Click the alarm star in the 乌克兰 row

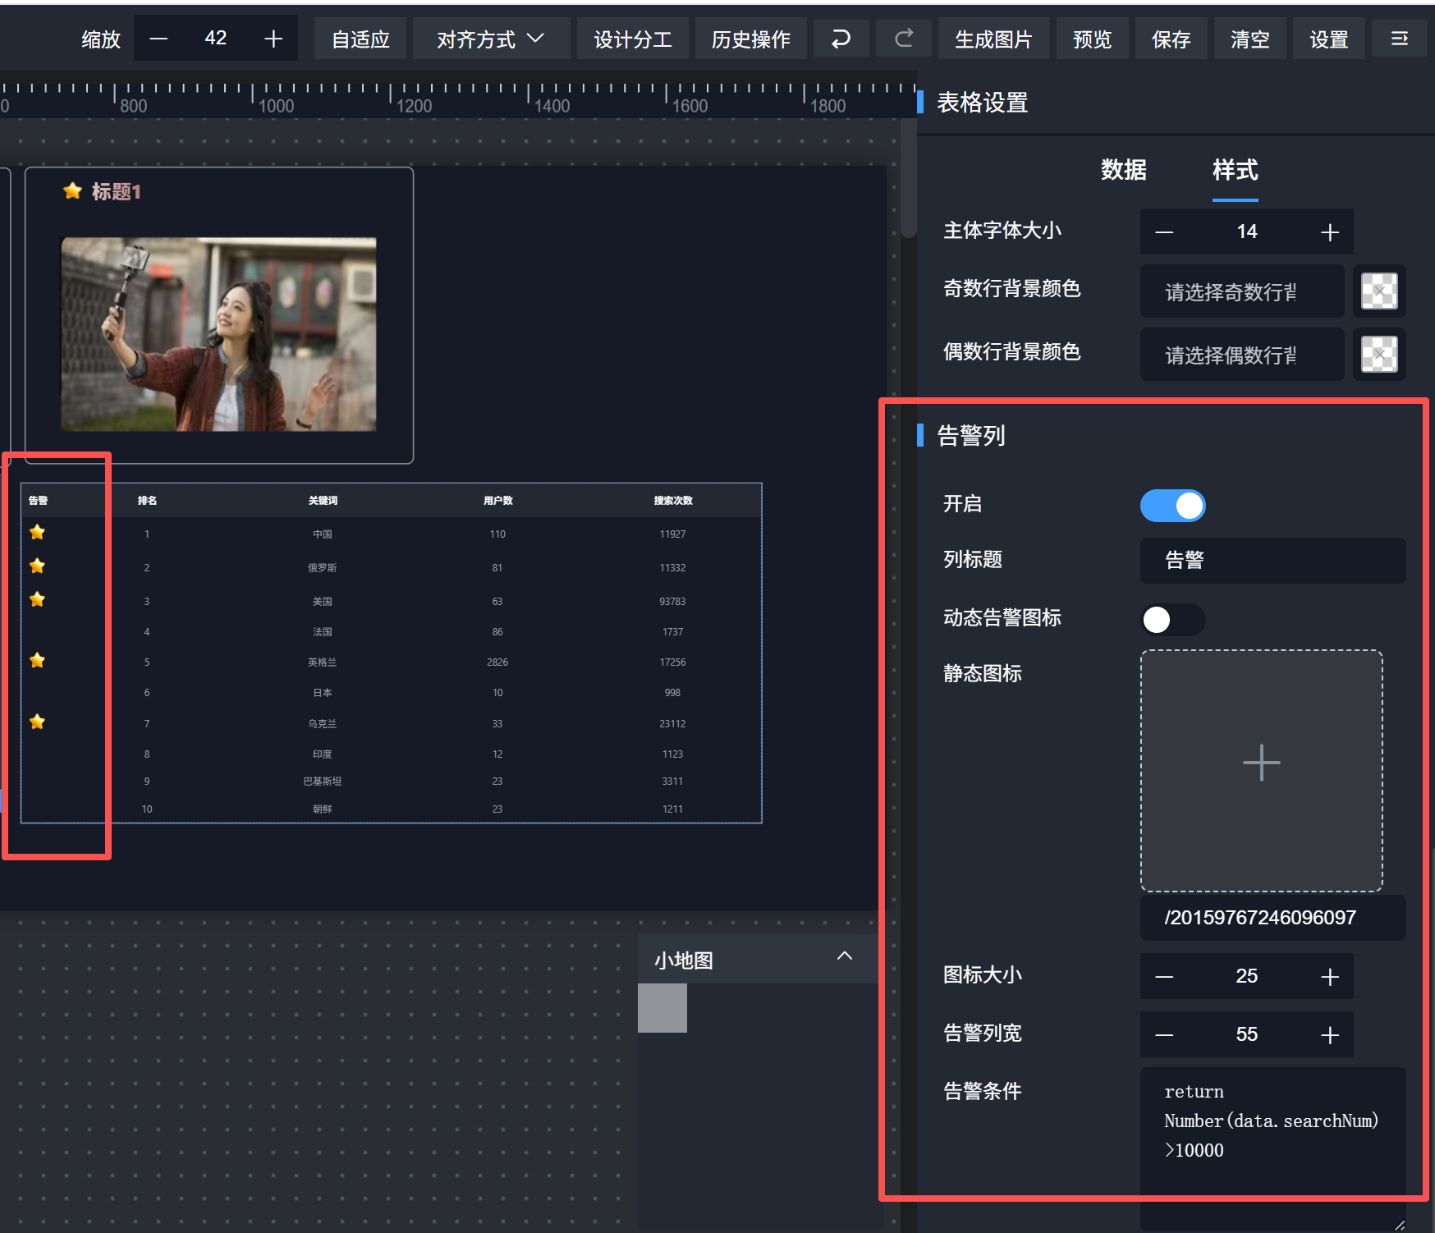coord(37,722)
